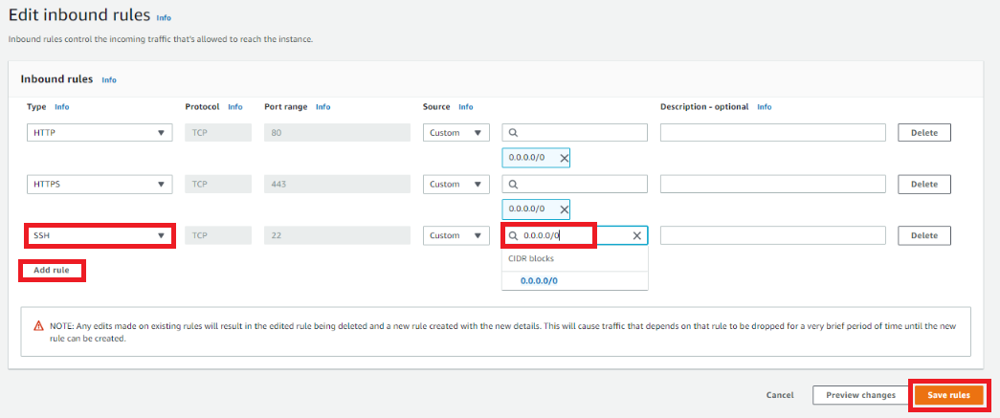Expand the Source dropdown for SSH rule
This screenshot has width=1000, height=418.
click(x=456, y=235)
